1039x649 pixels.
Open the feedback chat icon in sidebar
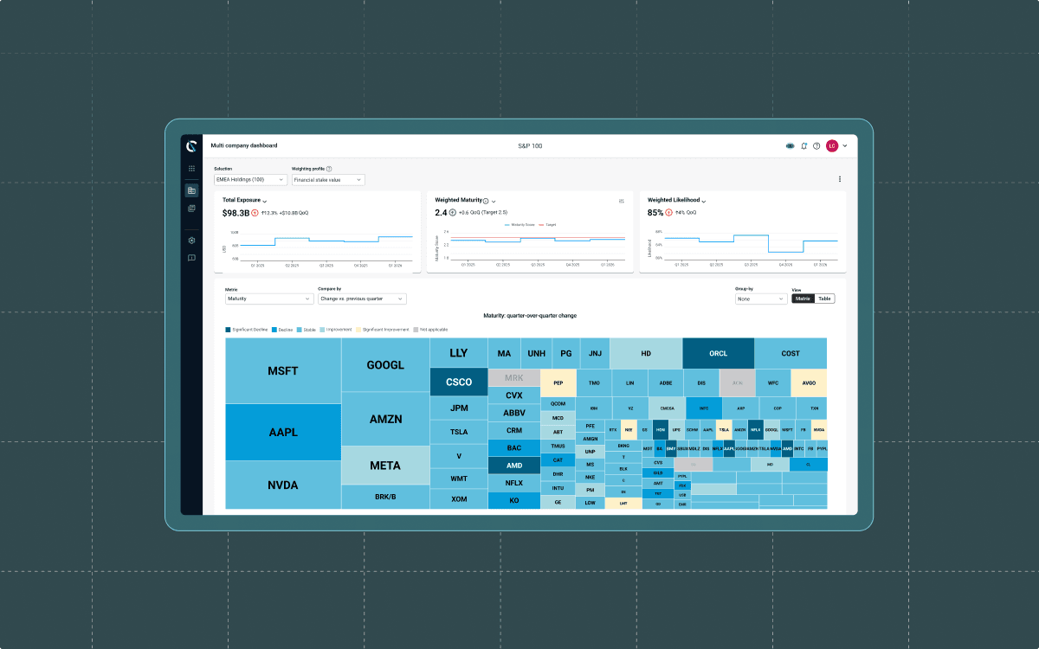click(191, 258)
